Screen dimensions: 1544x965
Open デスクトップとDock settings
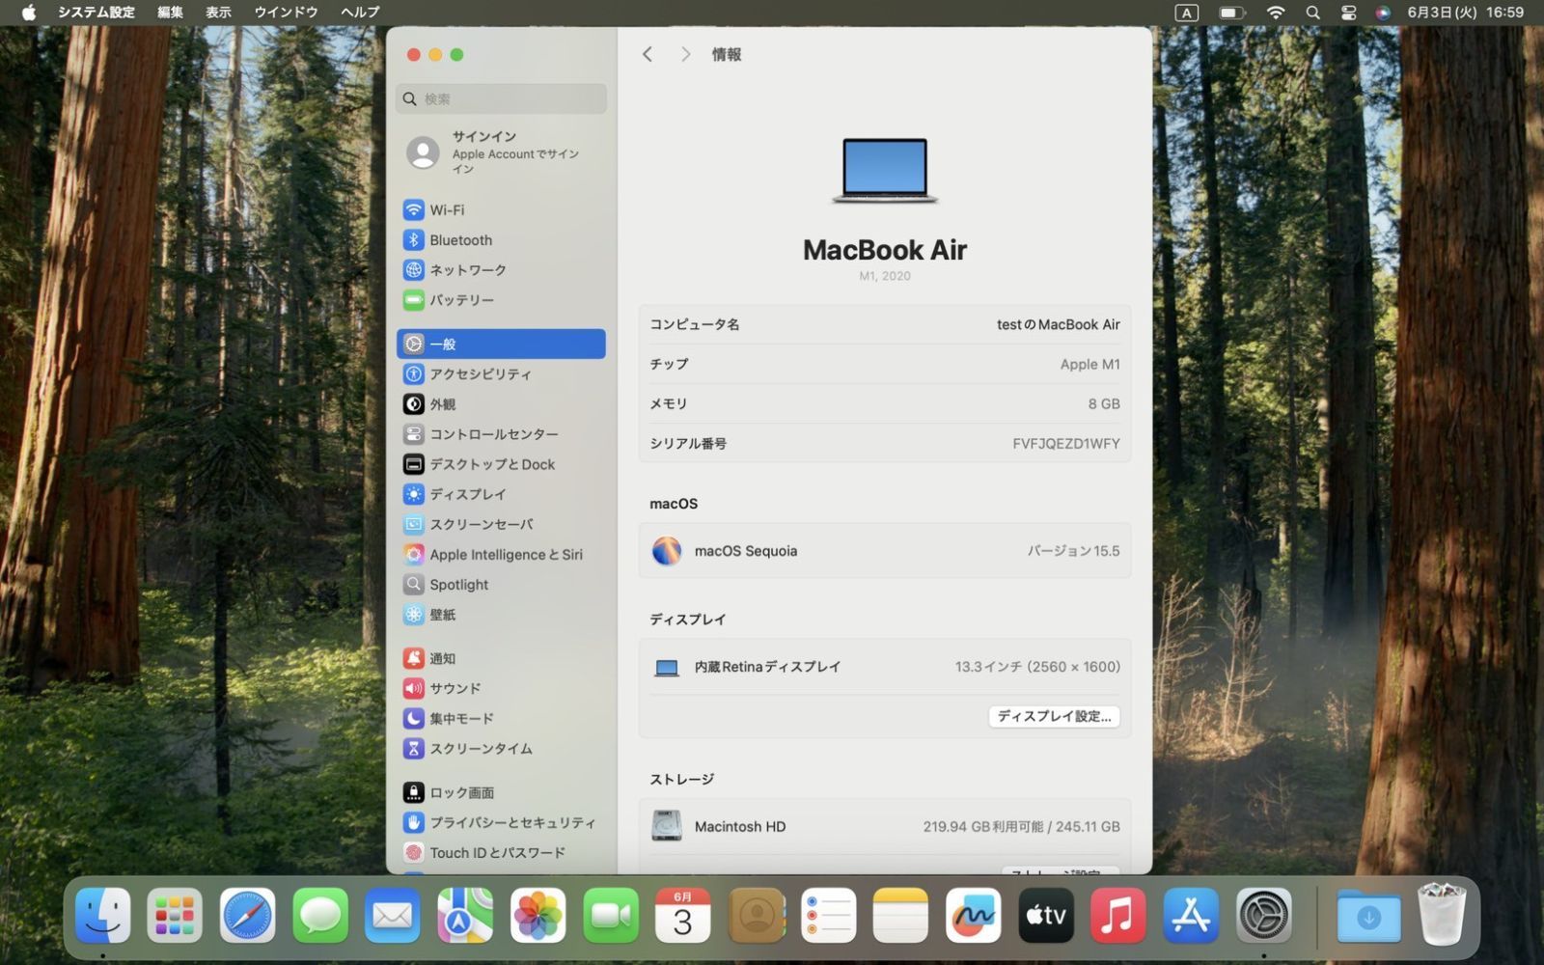[501, 463]
